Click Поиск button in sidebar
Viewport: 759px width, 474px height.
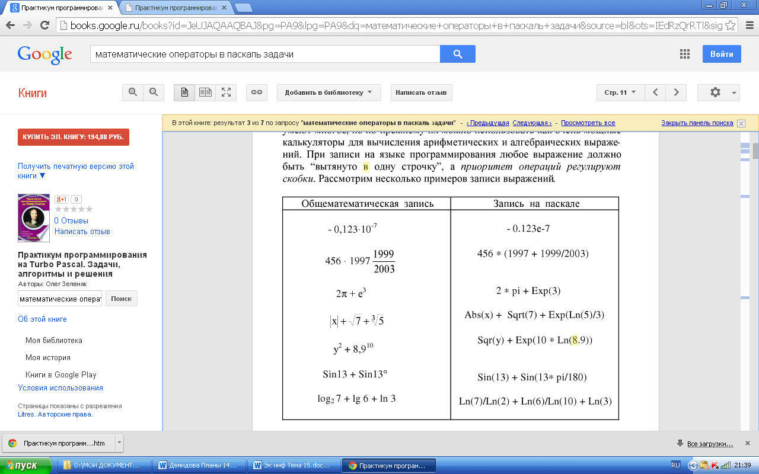121,299
